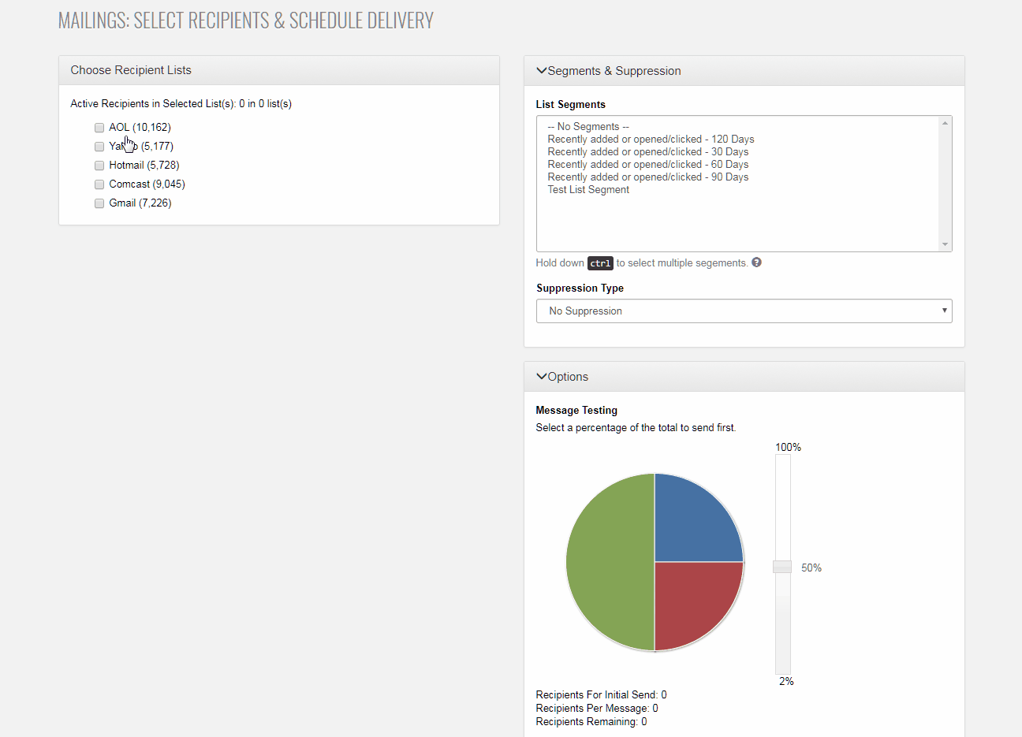This screenshot has width=1022, height=737.
Task: Collapse the Options panel chevron
Action: [x=542, y=376]
